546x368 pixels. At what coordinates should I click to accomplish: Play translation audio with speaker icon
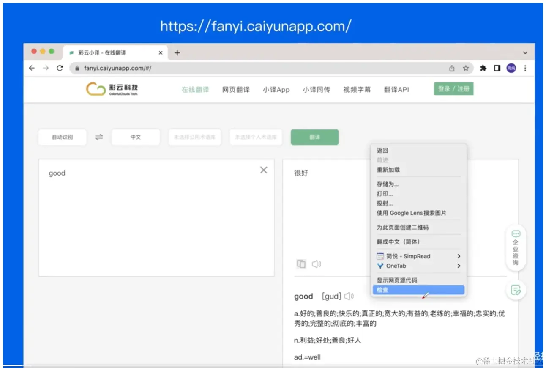coord(317,264)
